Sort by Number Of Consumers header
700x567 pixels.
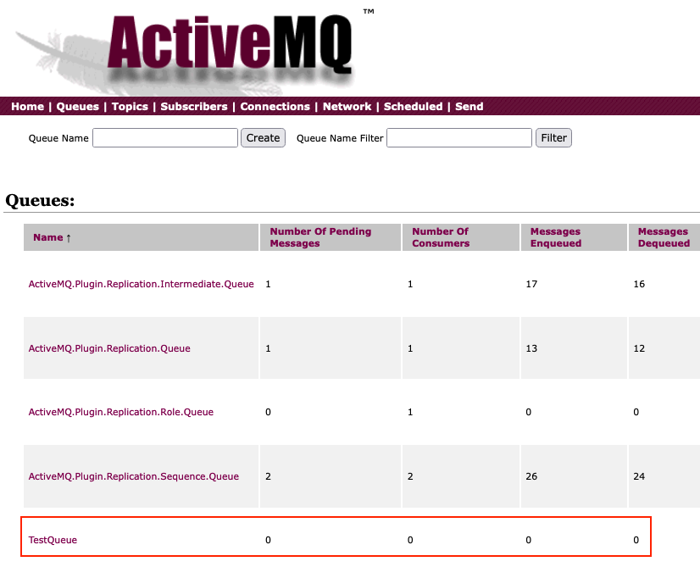pos(441,237)
